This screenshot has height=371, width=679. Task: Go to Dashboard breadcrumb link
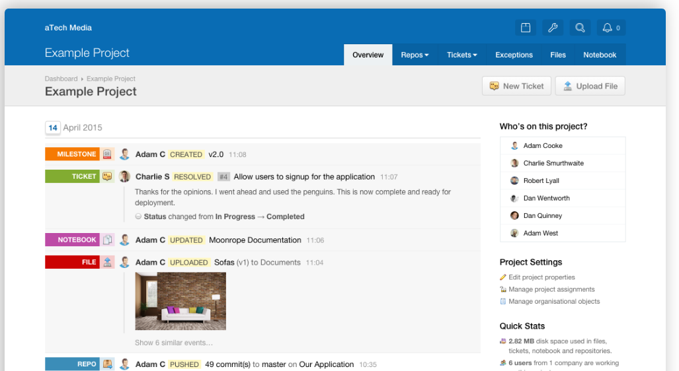(61, 79)
